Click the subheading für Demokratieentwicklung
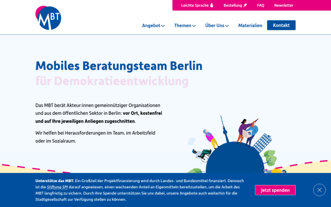331x207 pixels. tap(112, 81)
